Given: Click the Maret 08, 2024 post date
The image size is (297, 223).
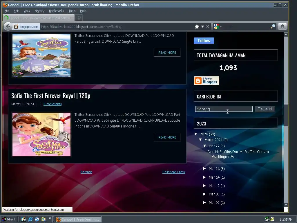Looking at the screenshot, I should pos(23,104).
